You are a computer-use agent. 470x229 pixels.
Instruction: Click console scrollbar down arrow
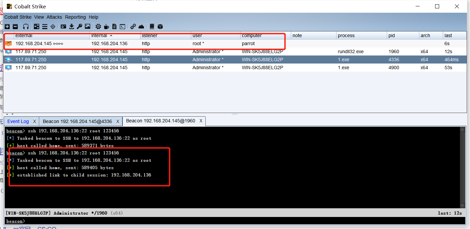(x=463, y=206)
